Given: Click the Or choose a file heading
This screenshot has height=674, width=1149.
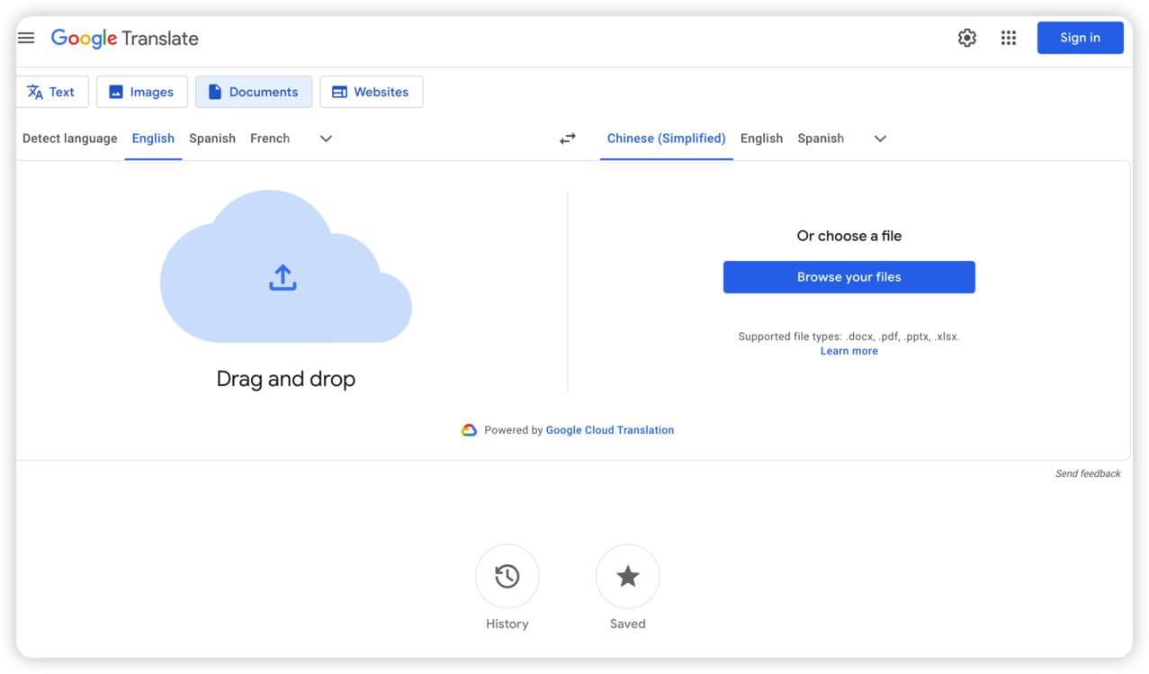Looking at the screenshot, I should coord(848,236).
